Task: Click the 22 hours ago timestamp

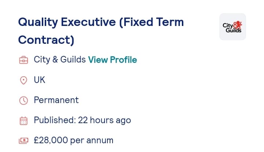Action: point(104,120)
